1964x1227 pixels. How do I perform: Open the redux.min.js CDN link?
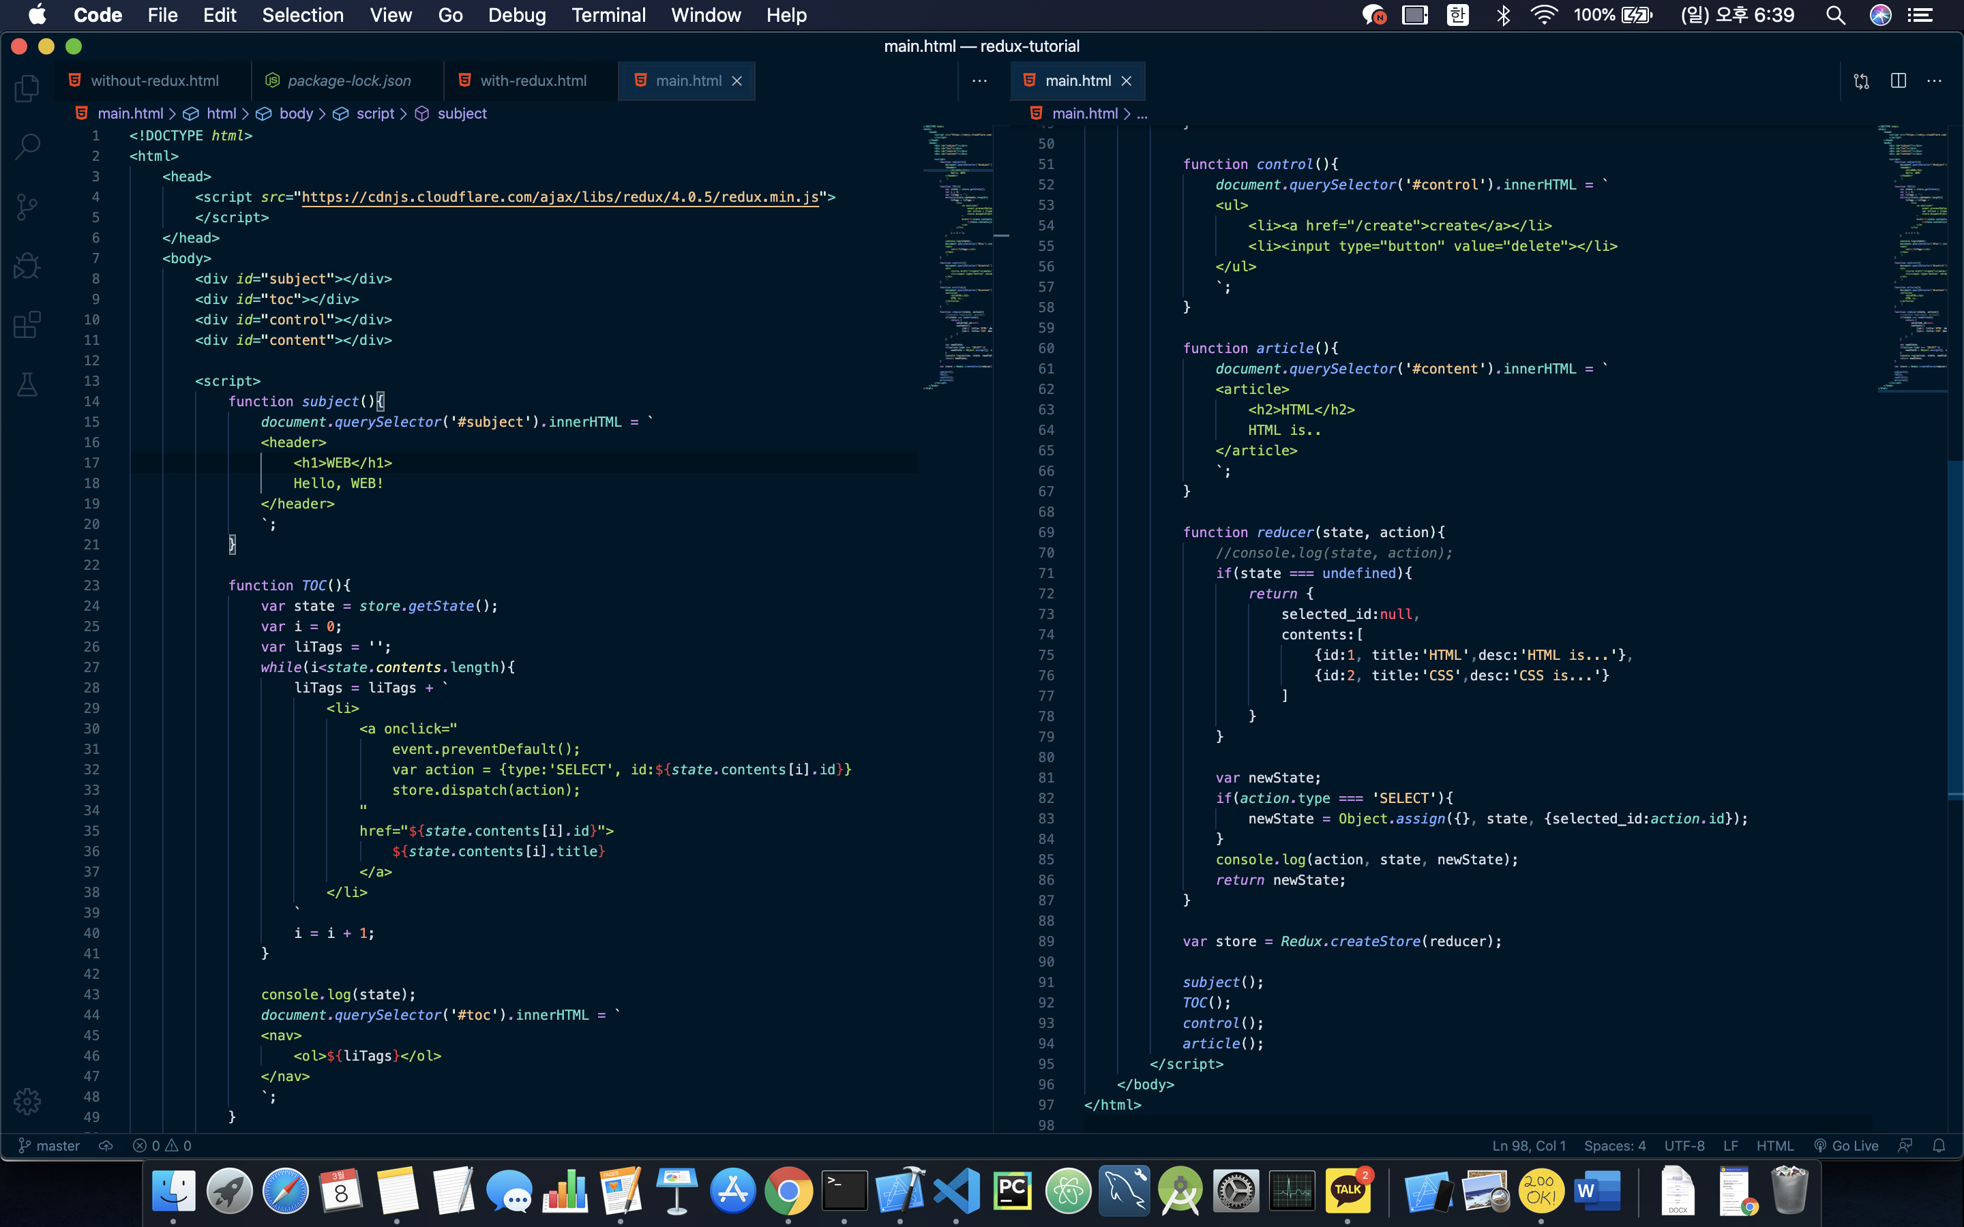pyautogui.click(x=560, y=197)
